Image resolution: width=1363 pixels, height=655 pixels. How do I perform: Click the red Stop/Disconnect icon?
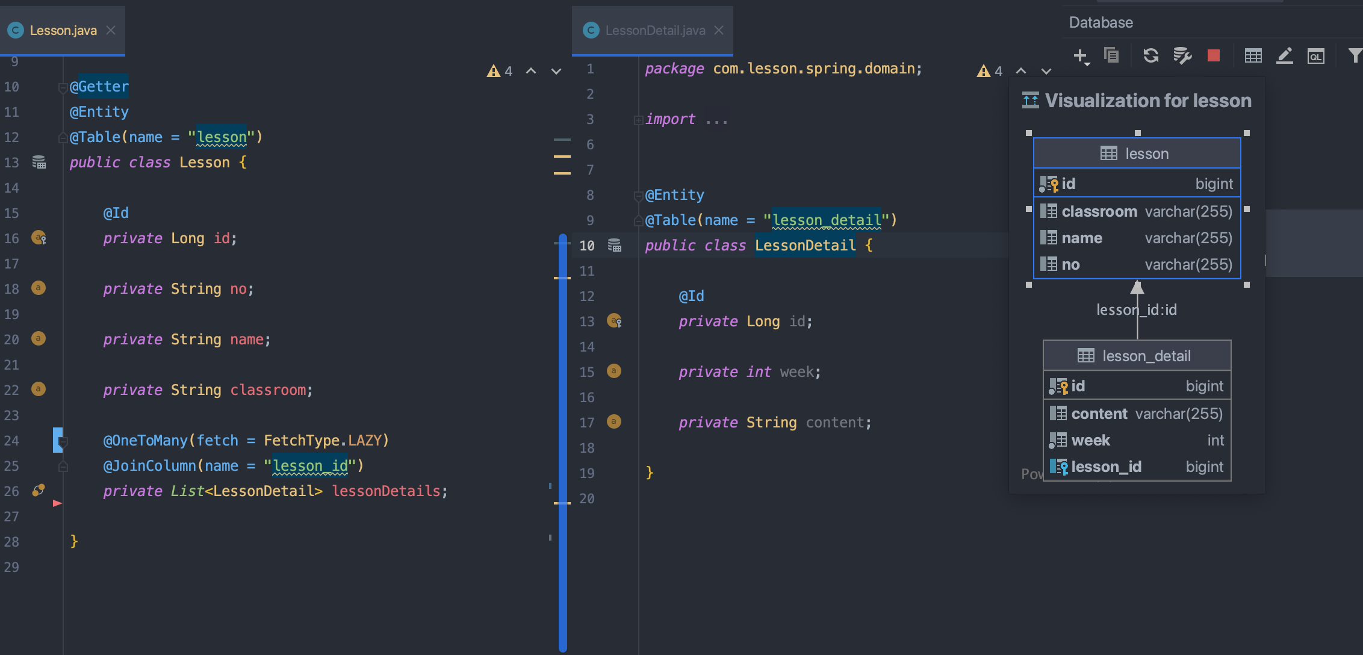1213,56
